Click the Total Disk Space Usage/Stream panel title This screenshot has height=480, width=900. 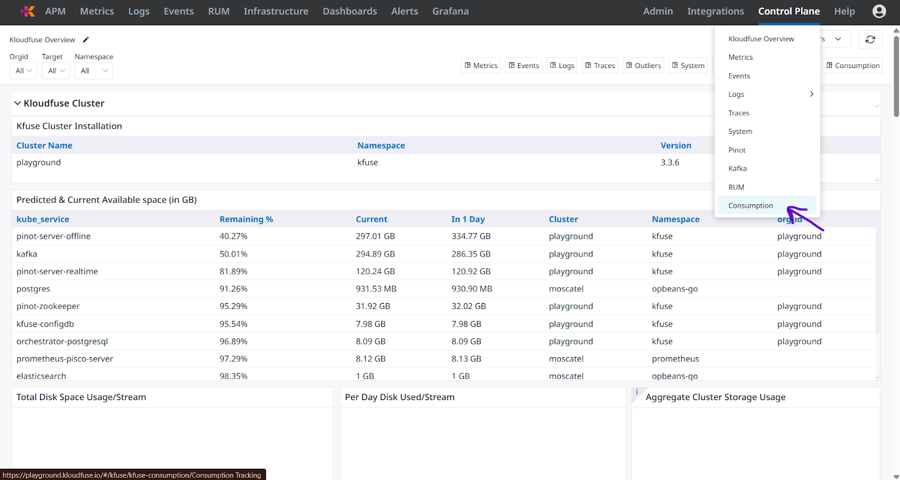[x=81, y=397]
